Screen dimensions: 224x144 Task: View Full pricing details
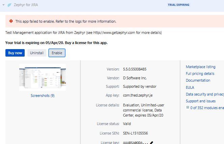tap(200, 74)
